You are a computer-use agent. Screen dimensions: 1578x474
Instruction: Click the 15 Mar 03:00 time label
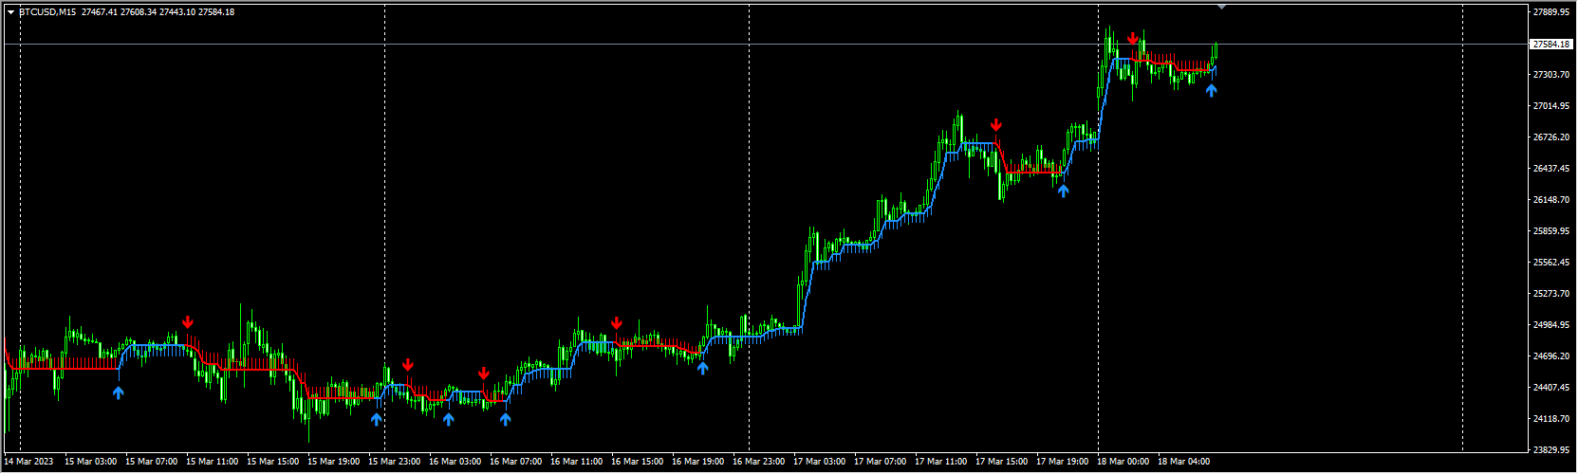[x=91, y=462]
